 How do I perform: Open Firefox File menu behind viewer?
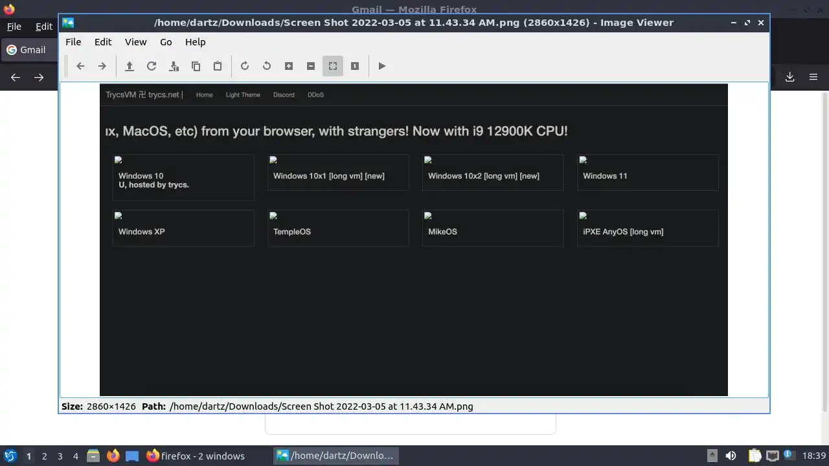tap(14, 27)
